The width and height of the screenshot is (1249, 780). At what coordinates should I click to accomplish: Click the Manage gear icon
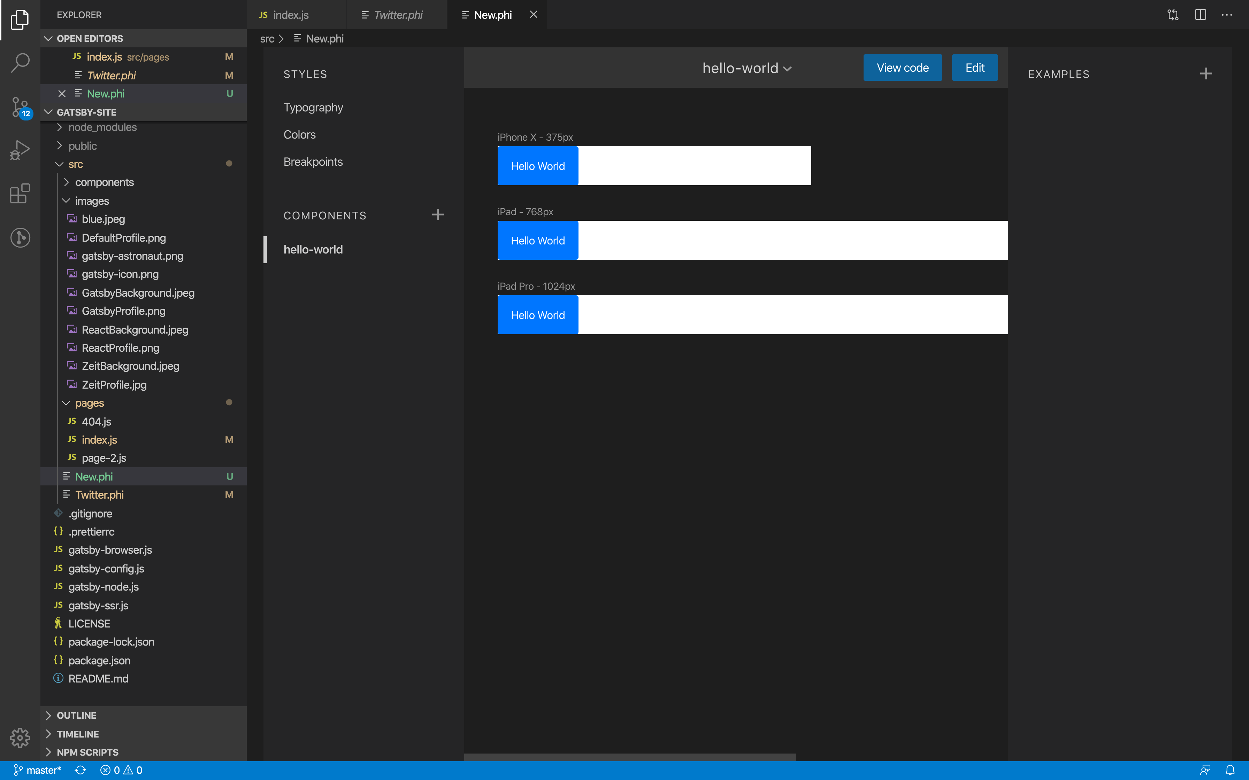coord(20,738)
